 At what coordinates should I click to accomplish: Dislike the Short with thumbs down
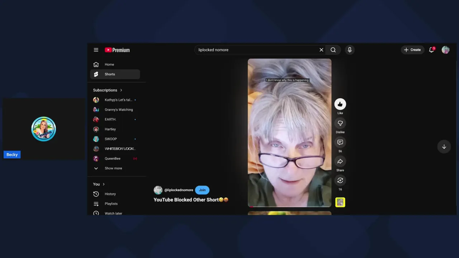[x=340, y=123]
